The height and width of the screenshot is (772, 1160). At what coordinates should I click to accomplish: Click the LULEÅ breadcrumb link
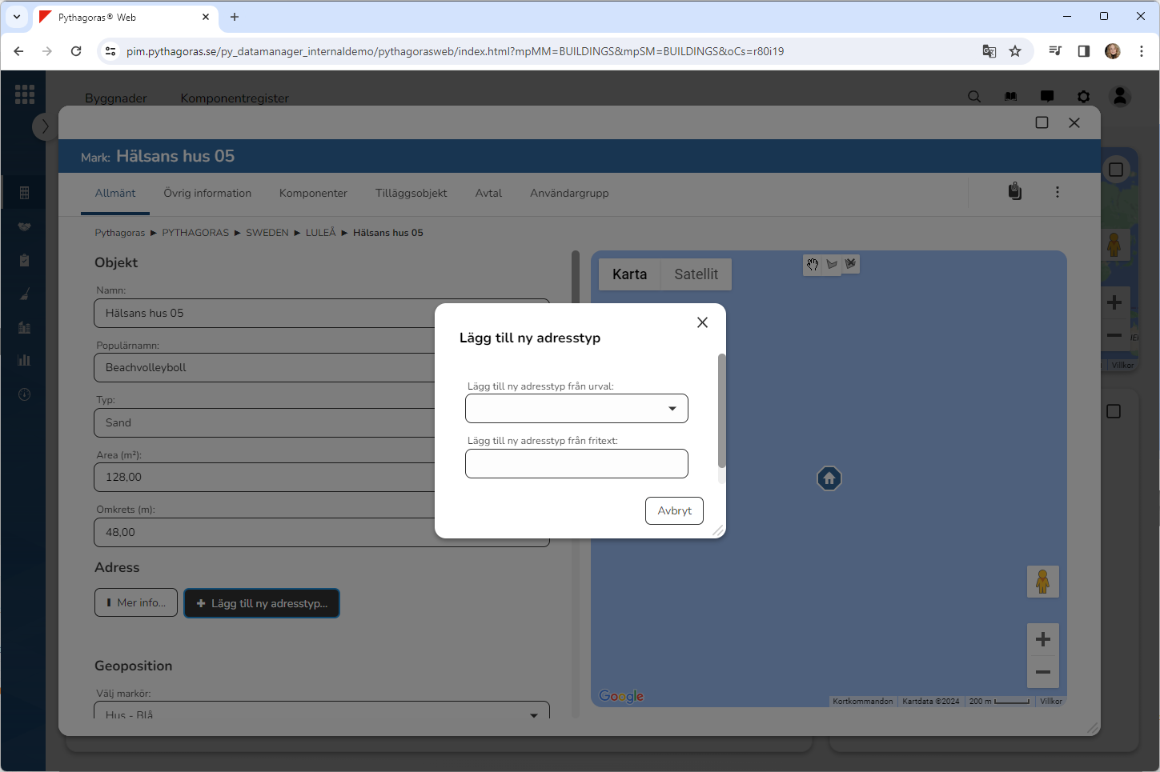320,233
